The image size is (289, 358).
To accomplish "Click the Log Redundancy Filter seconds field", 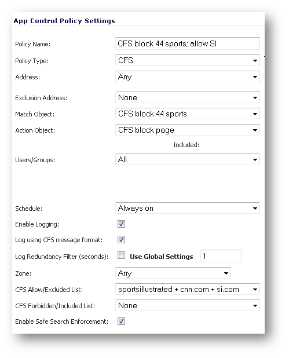I will click(x=221, y=256).
